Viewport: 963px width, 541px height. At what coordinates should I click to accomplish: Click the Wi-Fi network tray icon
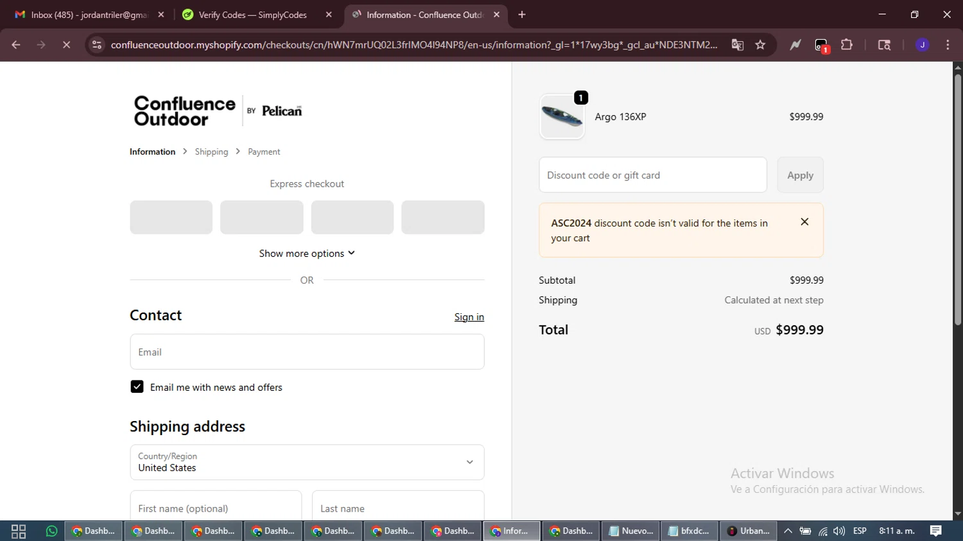click(822, 531)
